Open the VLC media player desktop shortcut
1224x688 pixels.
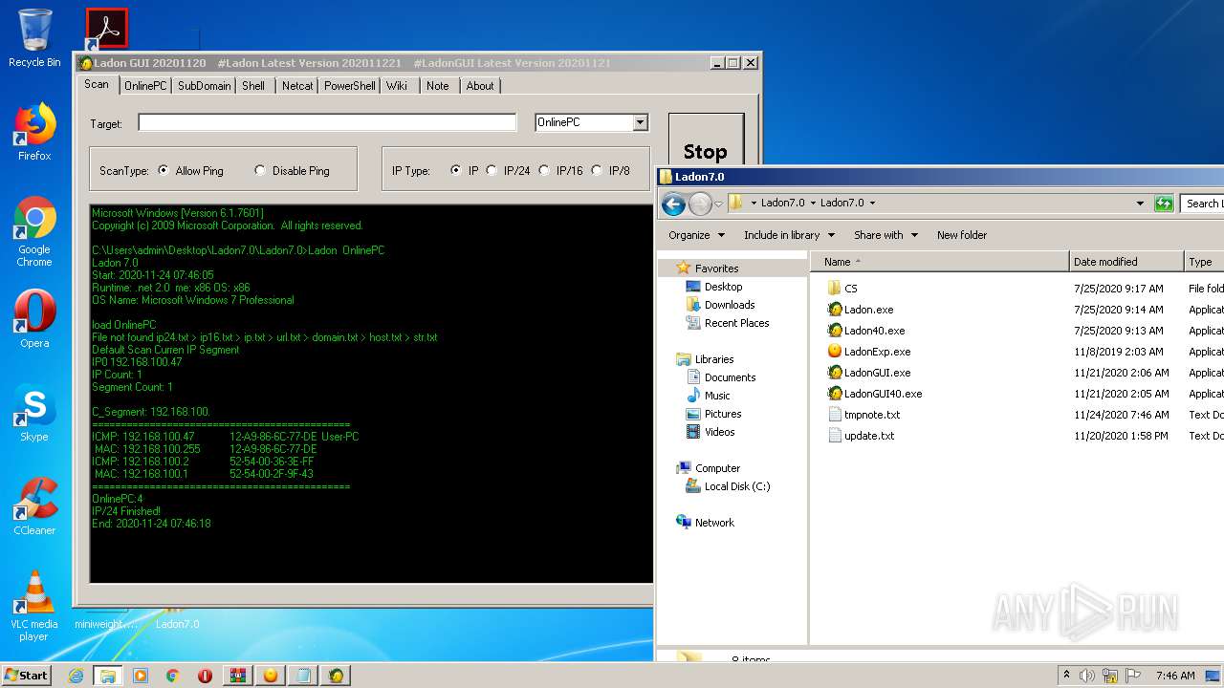[x=34, y=606]
